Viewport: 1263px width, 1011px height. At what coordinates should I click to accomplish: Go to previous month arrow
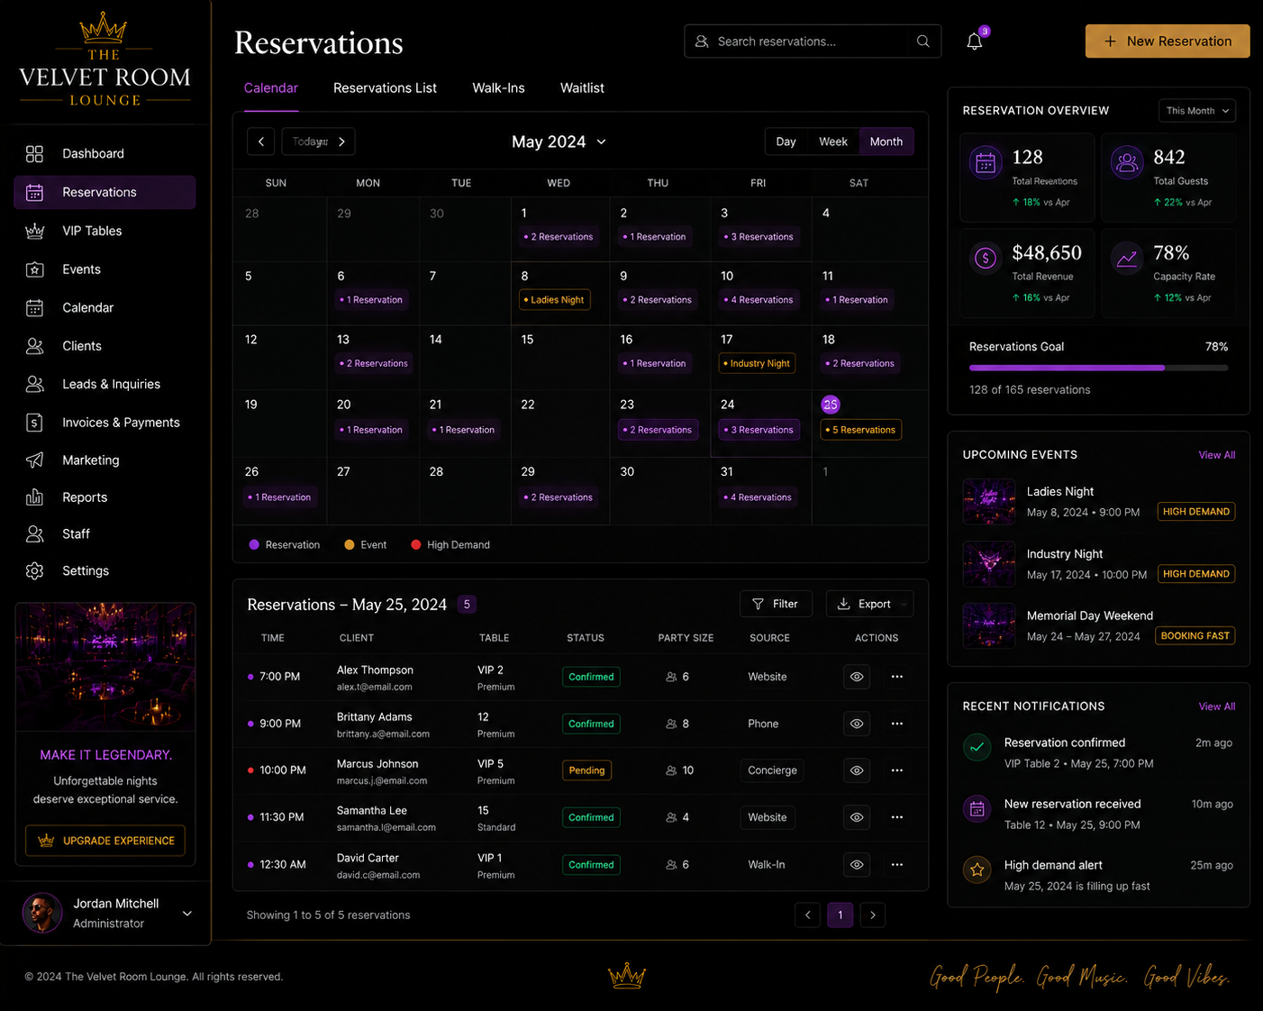point(261,141)
